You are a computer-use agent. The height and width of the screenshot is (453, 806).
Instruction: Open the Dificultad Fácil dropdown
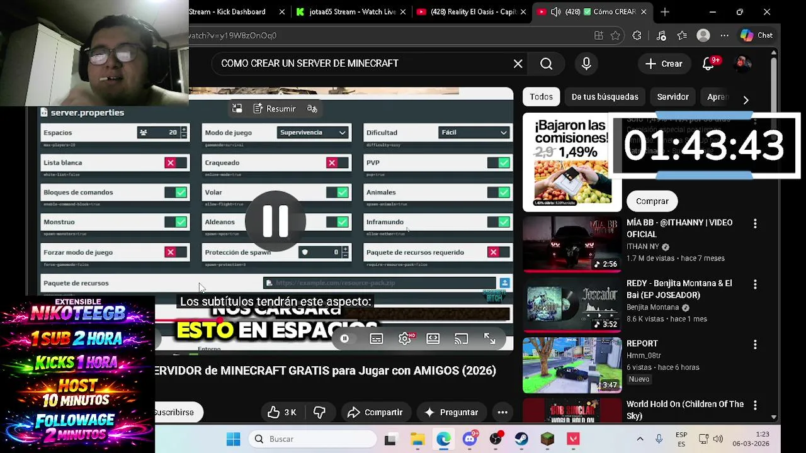474,133
